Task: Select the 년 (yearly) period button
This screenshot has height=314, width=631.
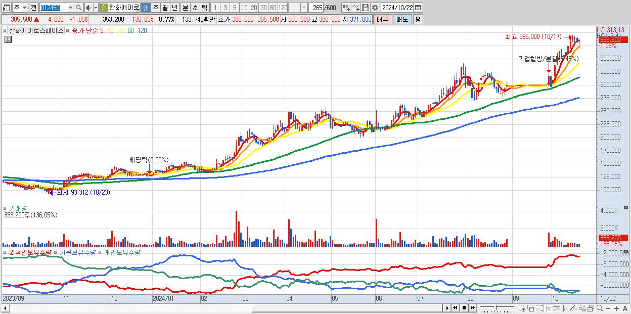Action: click(x=174, y=8)
